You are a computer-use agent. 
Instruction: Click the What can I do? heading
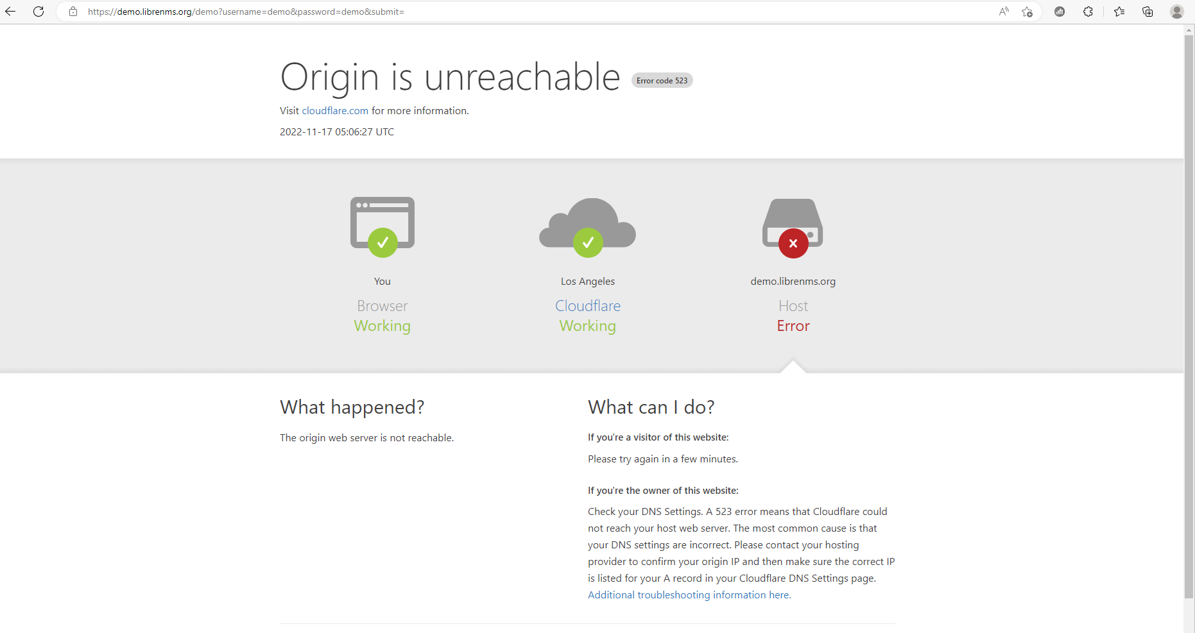coord(651,407)
